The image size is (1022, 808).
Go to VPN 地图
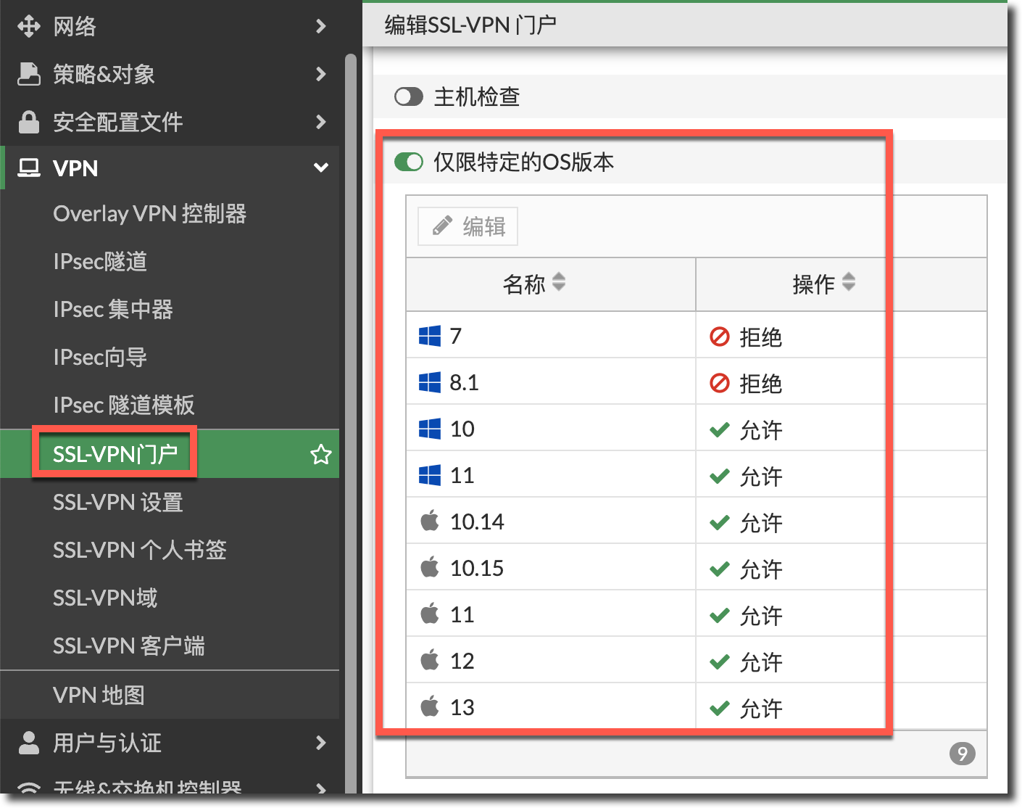pos(99,695)
